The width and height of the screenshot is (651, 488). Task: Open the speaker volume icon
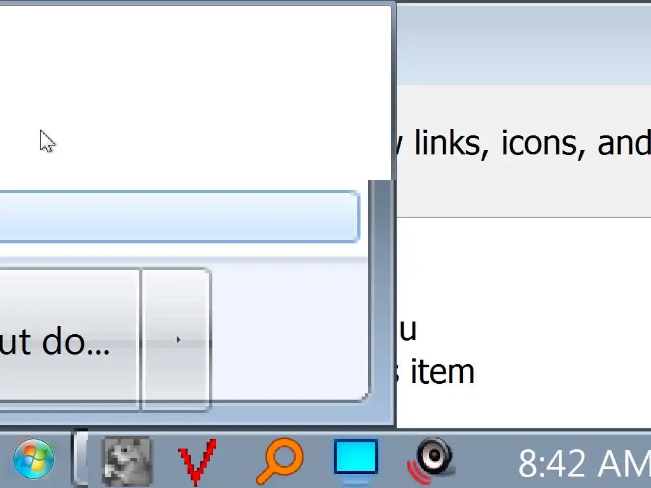click(x=432, y=461)
